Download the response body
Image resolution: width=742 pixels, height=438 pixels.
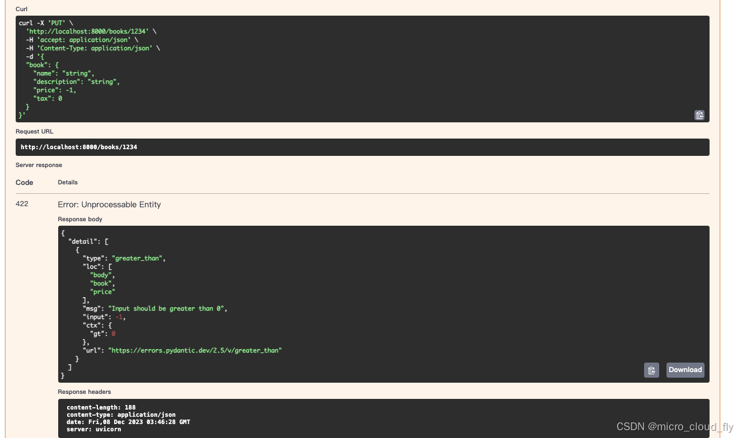685,370
